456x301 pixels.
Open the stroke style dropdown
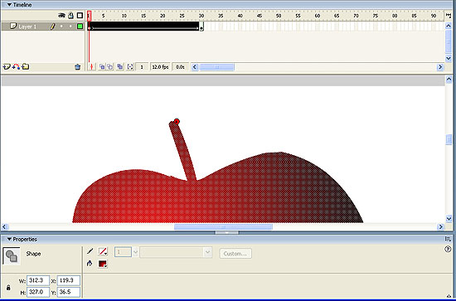[x=176, y=252]
